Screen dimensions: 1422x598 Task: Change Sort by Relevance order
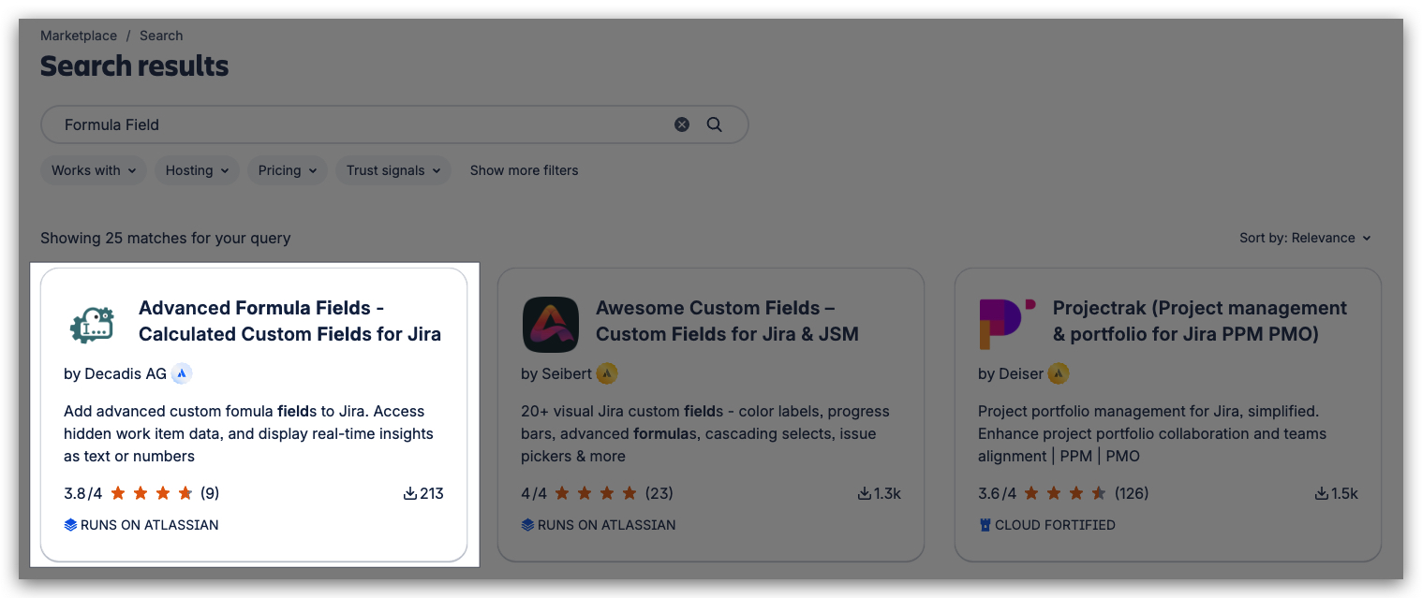click(1305, 238)
